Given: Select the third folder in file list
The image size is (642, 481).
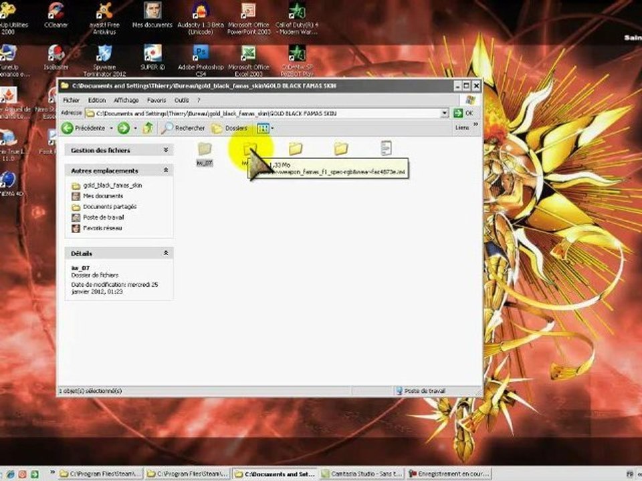Looking at the screenshot, I should click(x=295, y=149).
